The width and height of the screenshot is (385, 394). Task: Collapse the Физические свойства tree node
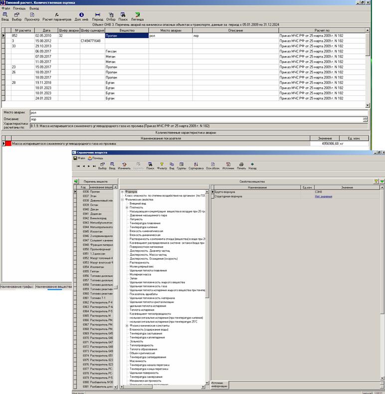point(122,200)
